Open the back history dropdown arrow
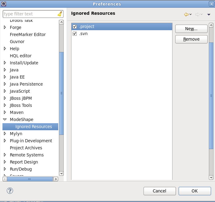Viewport: 215px width, 202px height. [x=190, y=14]
